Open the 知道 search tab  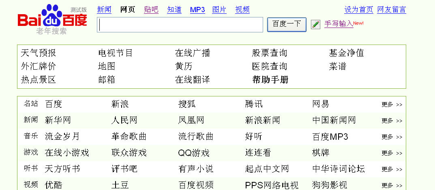click(x=174, y=10)
